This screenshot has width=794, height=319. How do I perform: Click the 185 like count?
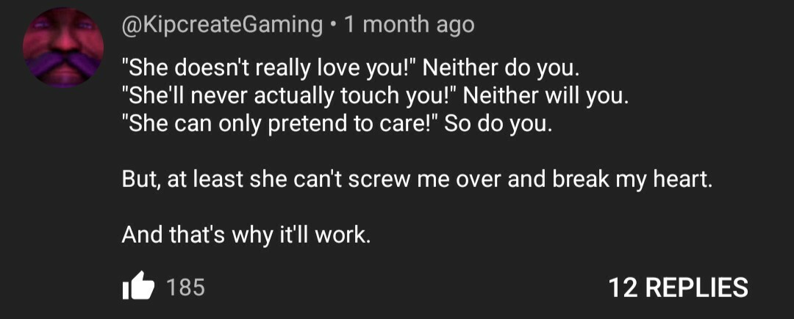tap(186, 287)
